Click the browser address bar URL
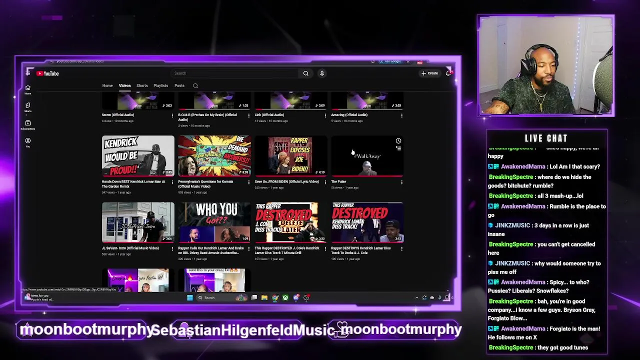The width and height of the screenshot is (640, 360). click(x=80, y=61)
